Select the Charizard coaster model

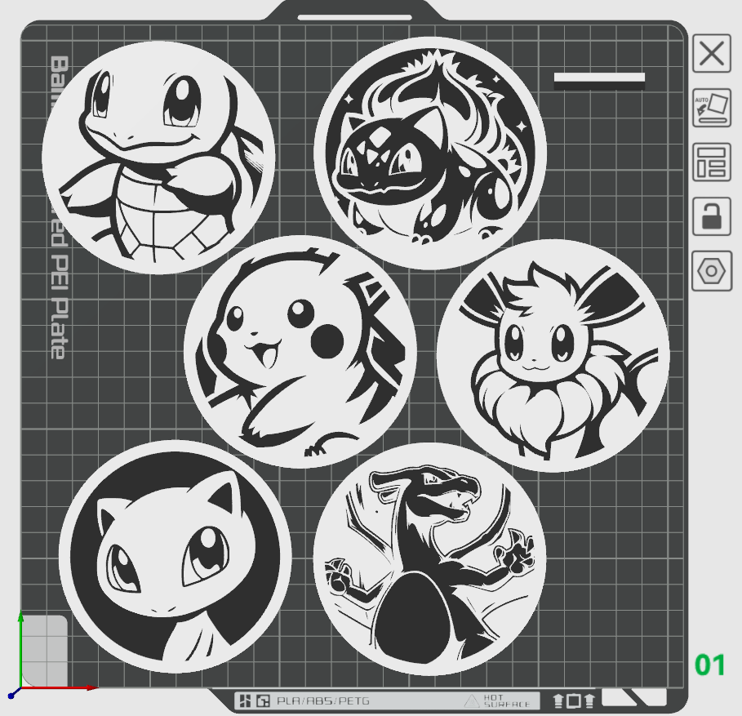click(429, 559)
